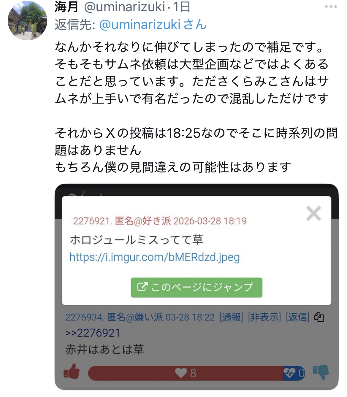This screenshot has height=397, width=347.
Task: Click the blue heartbeat segment of the vote bar
Action: point(294,373)
